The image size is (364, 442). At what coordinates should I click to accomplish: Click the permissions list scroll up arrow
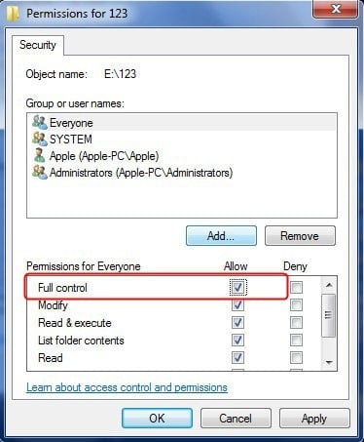click(x=329, y=285)
